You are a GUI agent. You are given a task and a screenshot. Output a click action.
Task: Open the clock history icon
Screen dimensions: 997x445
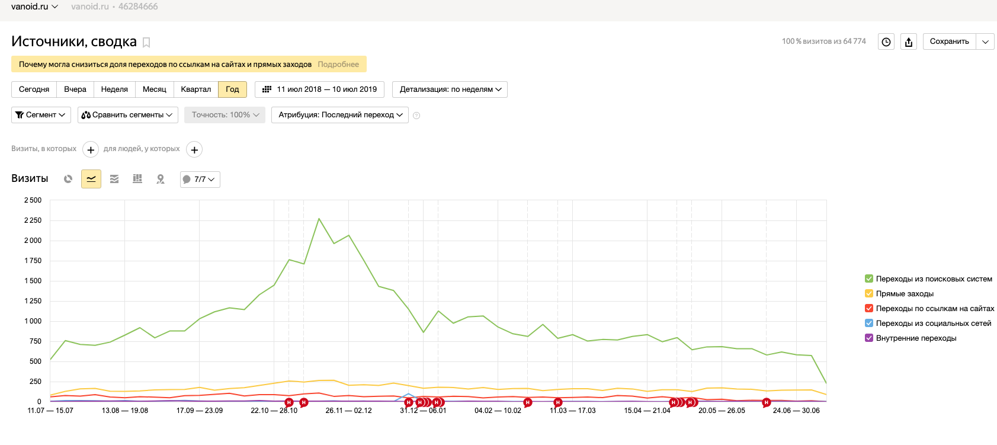point(886,41)
